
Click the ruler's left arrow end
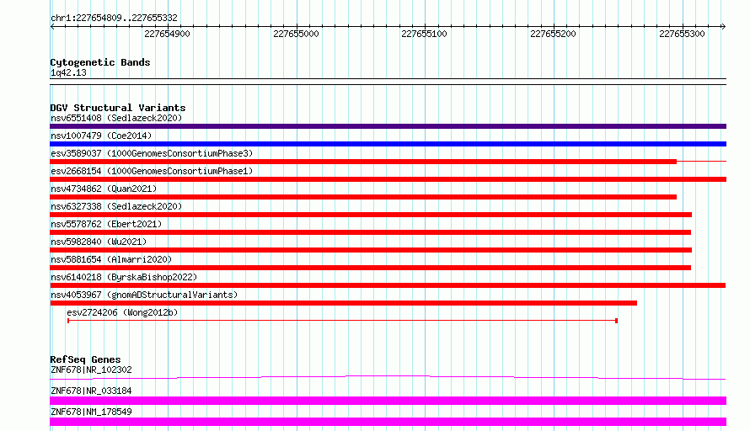pos(52,26)
